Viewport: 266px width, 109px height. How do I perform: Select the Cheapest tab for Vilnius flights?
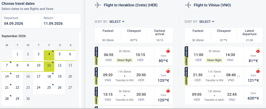pos(224,35)
